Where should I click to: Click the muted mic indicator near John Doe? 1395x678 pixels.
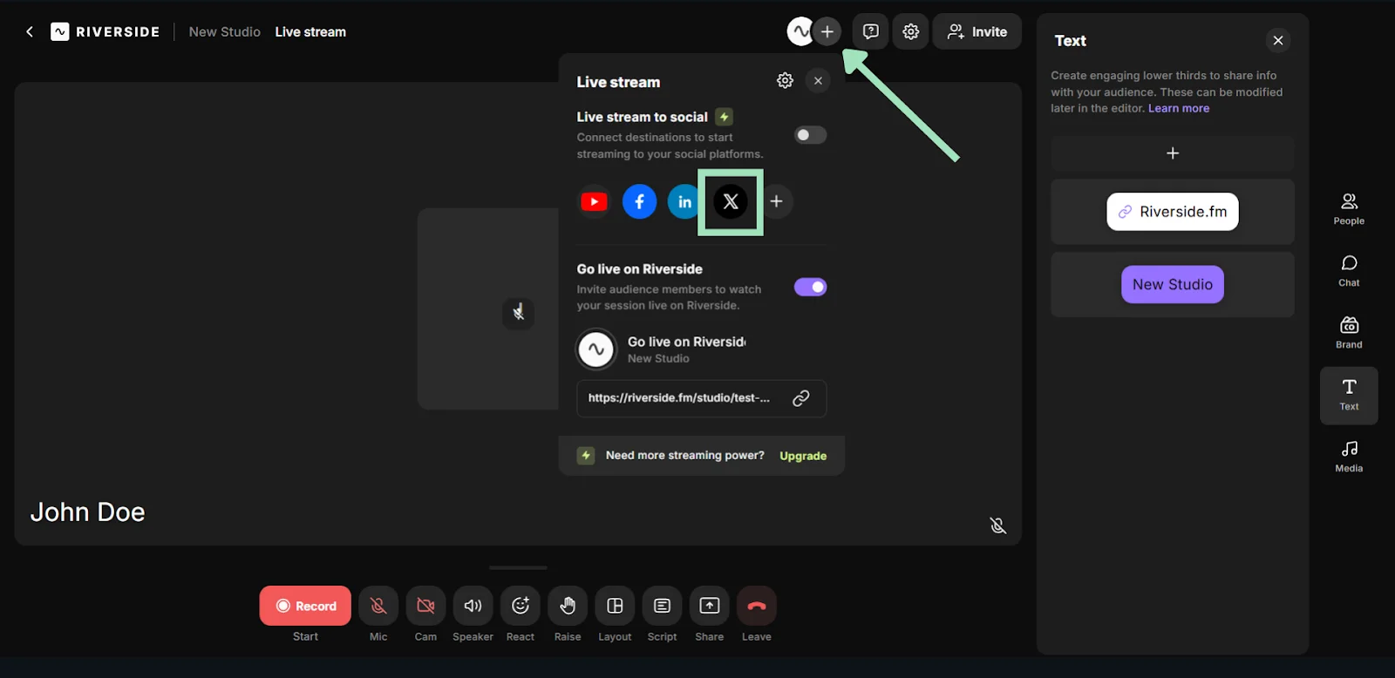point(997,525)
